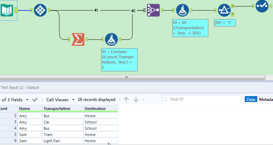The height and width of the screenshot is (145, 273).
Task: Select the Formula tool below Summarize
Action: coord(112,39)
